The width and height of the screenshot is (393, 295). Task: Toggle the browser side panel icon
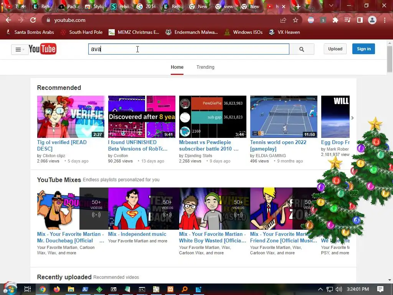pyautogui.click(x=360, y=20)
